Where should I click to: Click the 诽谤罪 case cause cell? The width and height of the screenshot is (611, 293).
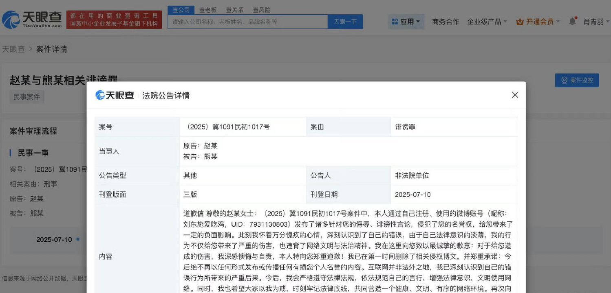coord(454,127)
